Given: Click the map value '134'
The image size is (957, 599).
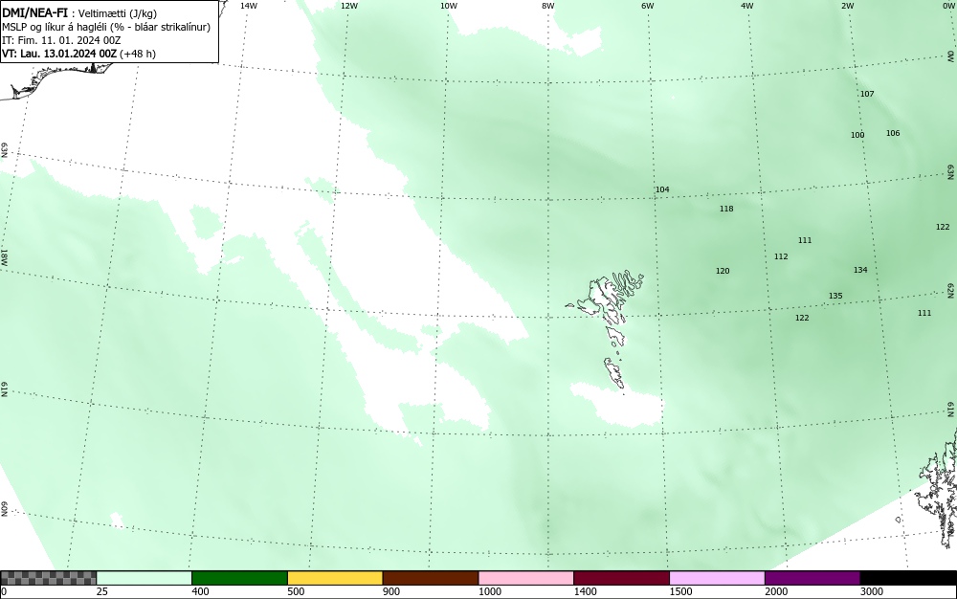Looking at the screenshot, I should tap(860, 270).
